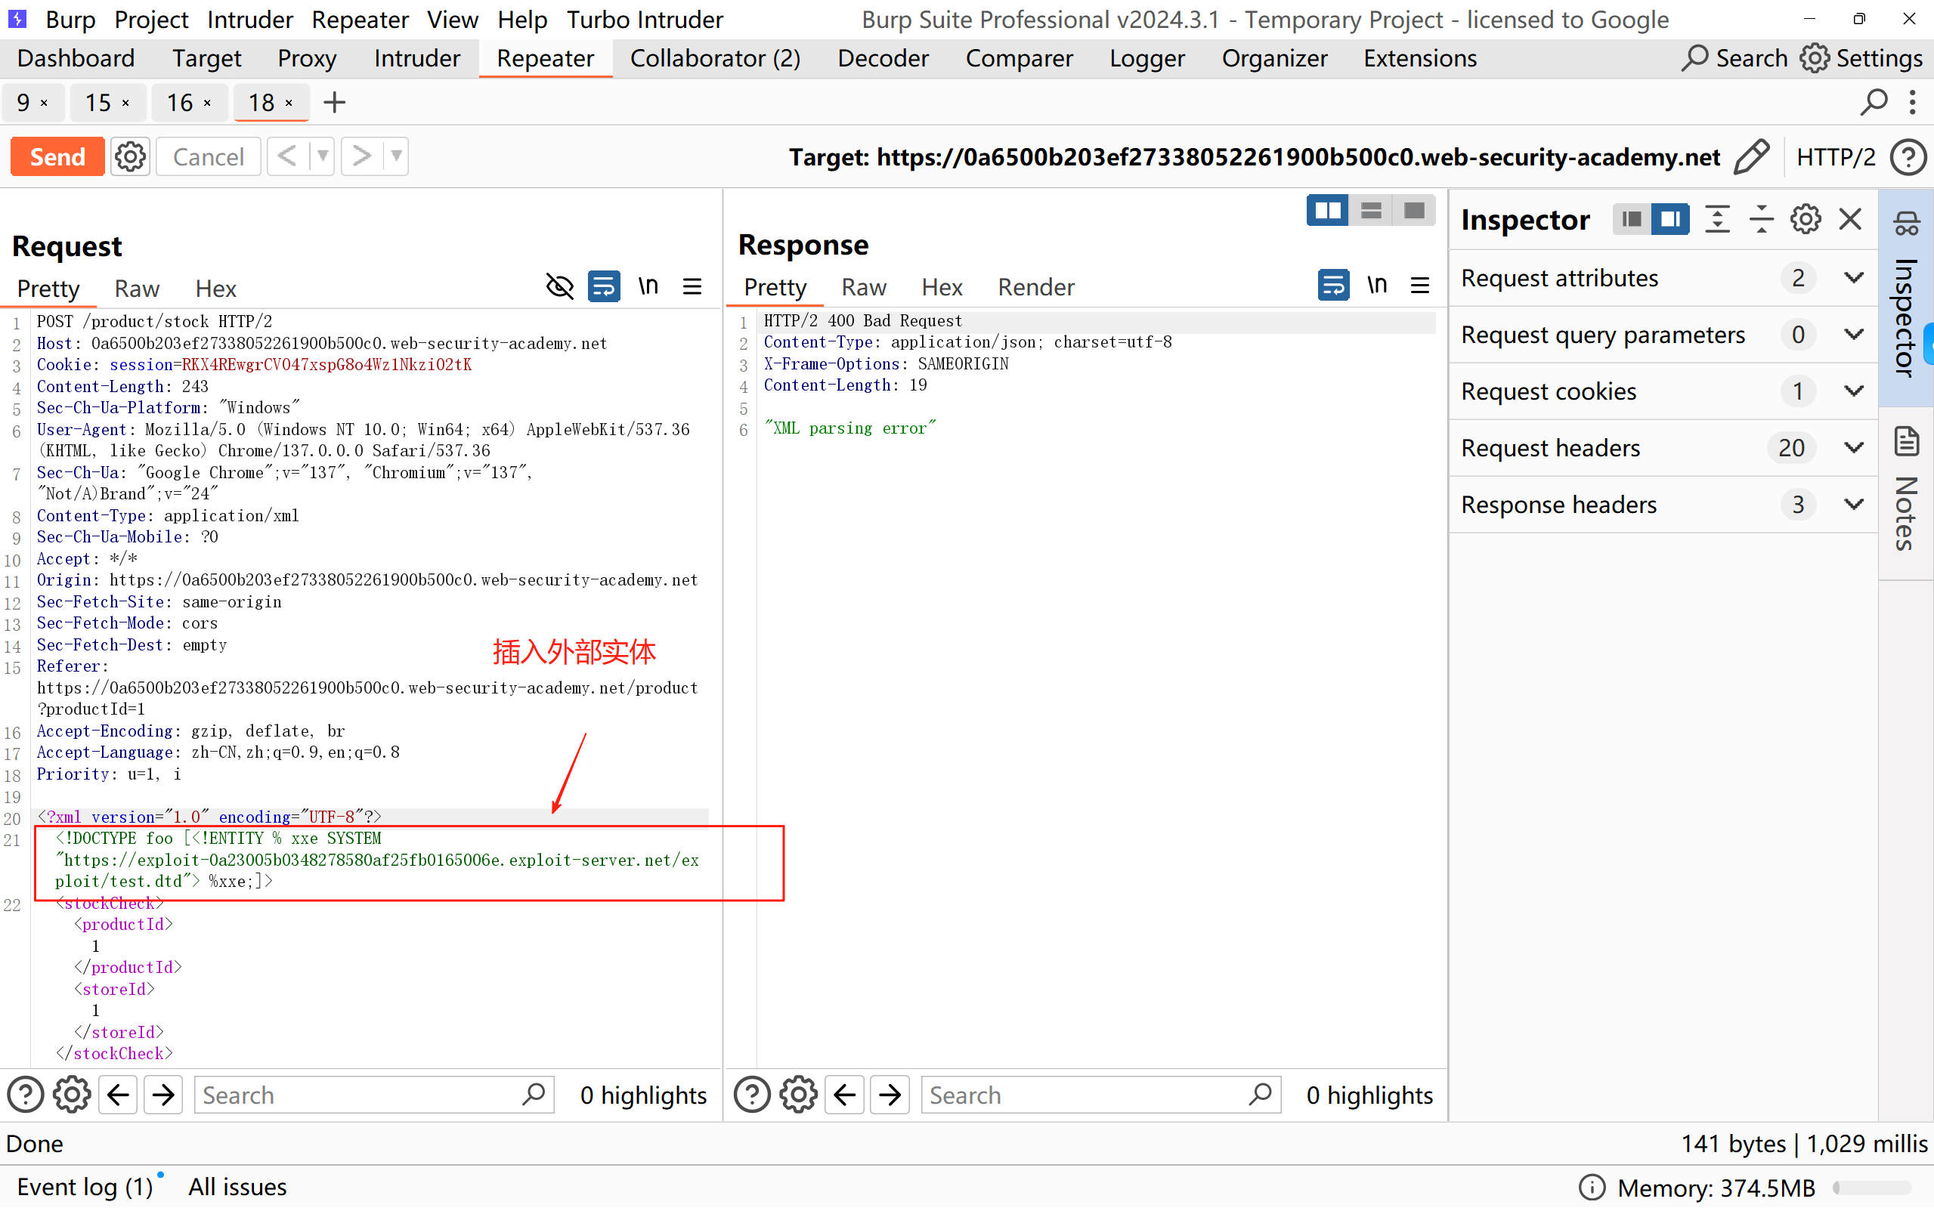Click the edit target pencil icon

[1752, 156]
